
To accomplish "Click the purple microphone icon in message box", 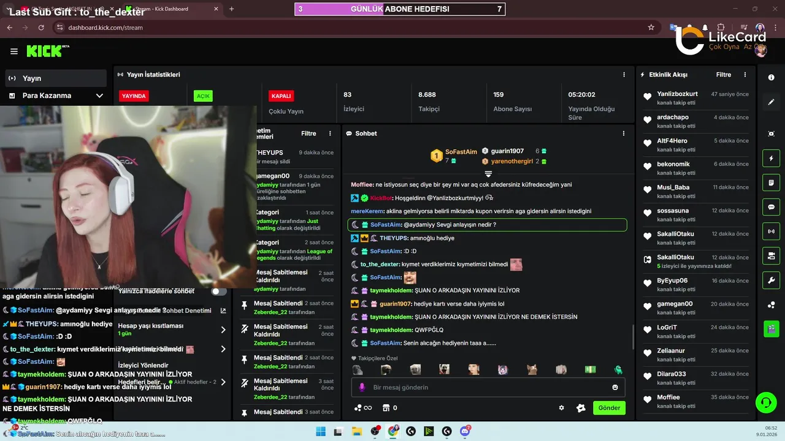I will pos(362,387).
